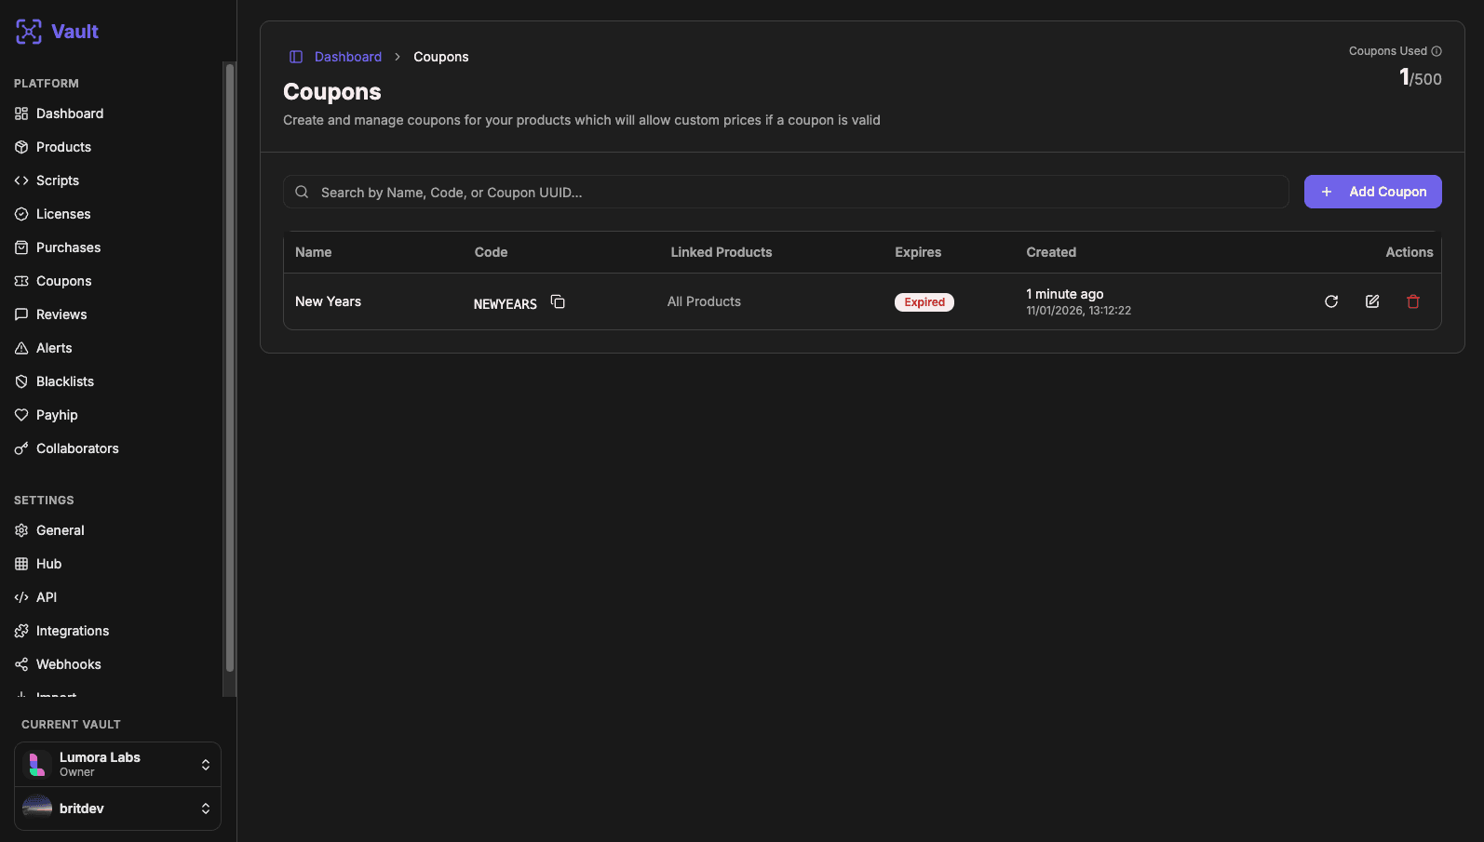Click the Expires column header
This screenshot has height=842, width=1484.
[918, 252]
